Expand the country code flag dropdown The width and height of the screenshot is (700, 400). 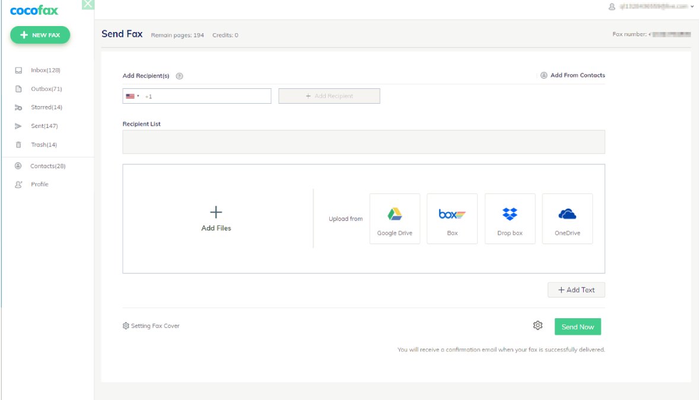(132, 96)
